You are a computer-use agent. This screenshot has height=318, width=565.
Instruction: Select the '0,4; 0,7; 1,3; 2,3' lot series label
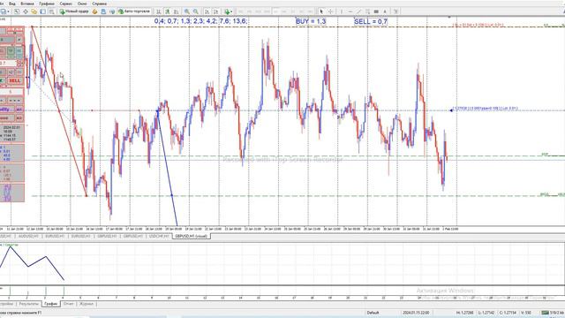pos(200,21)
